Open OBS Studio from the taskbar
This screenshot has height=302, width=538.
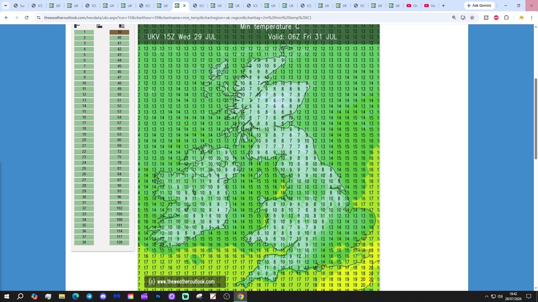[x=227, y=297]
